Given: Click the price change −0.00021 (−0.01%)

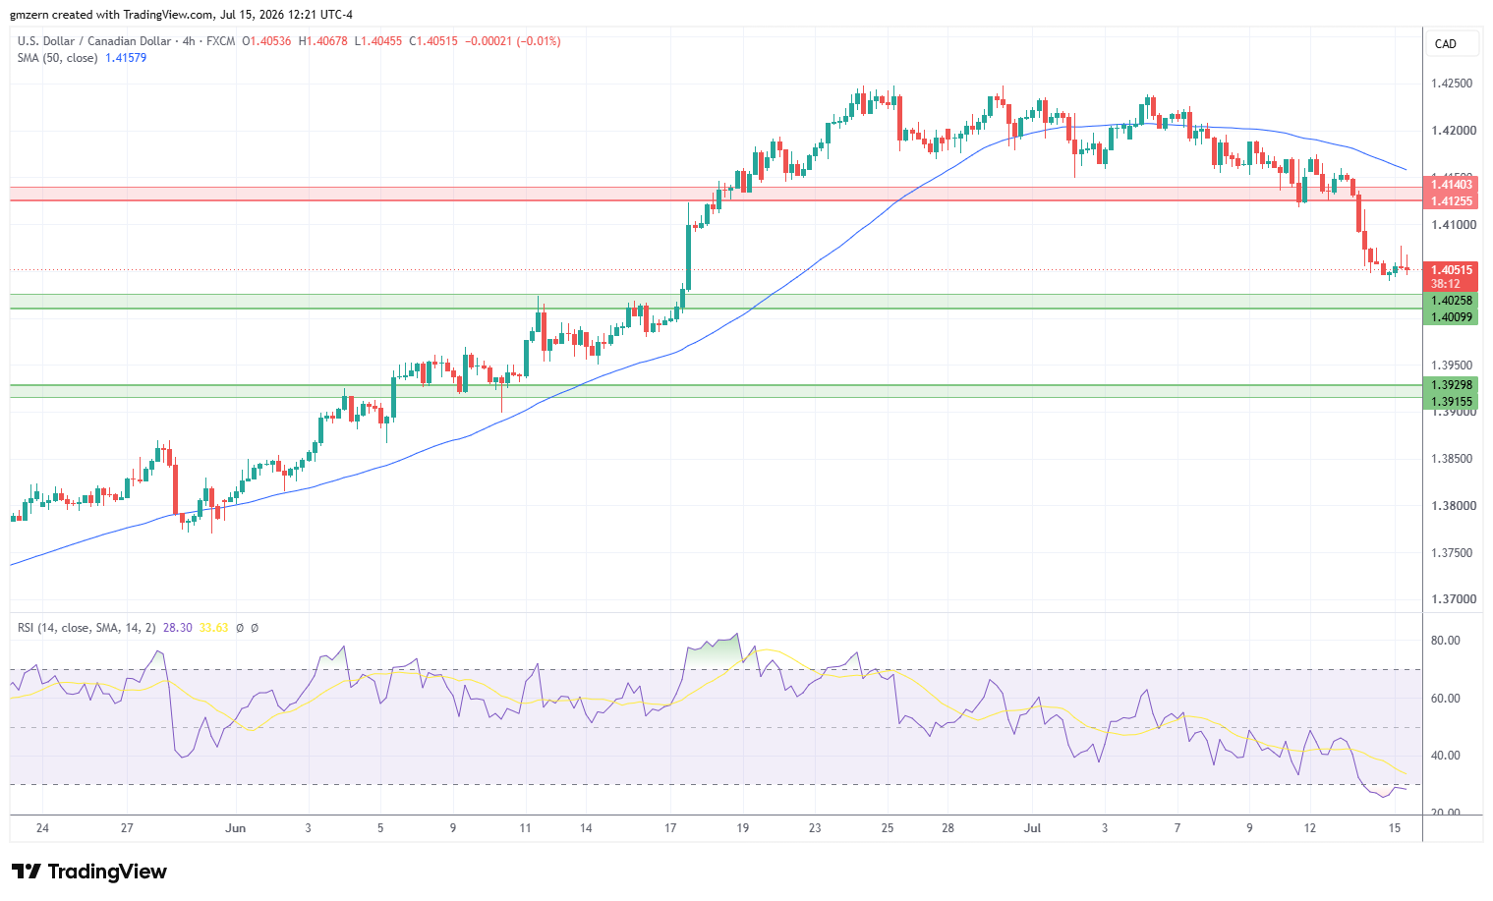Looking at the screenshot, I should click(x=513, y=41).
